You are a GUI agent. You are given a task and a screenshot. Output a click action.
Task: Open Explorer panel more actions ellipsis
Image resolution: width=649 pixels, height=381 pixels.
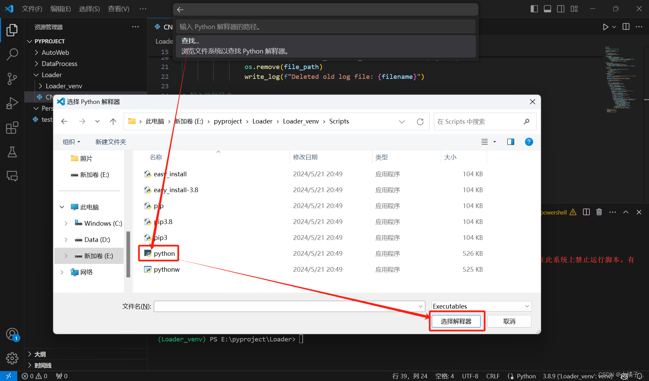pyautogui.click(x=135, y=27)
